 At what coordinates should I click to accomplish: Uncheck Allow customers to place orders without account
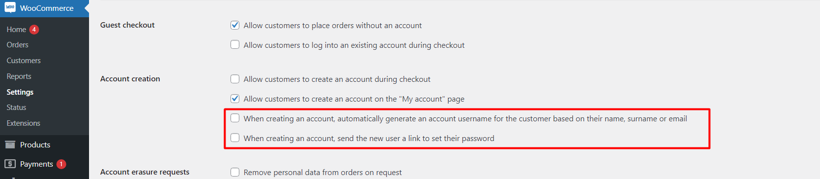pyautogui.click(x=235, y=25)
